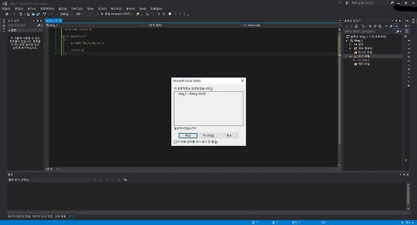Toggle the preview selected items icon

pyautogui.click(x=396, y=26)
